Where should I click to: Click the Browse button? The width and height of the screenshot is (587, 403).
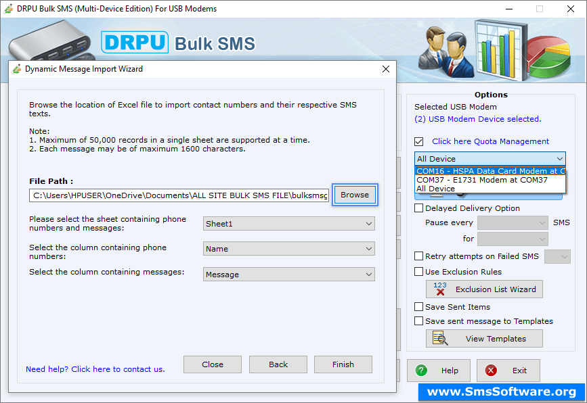click(355, 195)
